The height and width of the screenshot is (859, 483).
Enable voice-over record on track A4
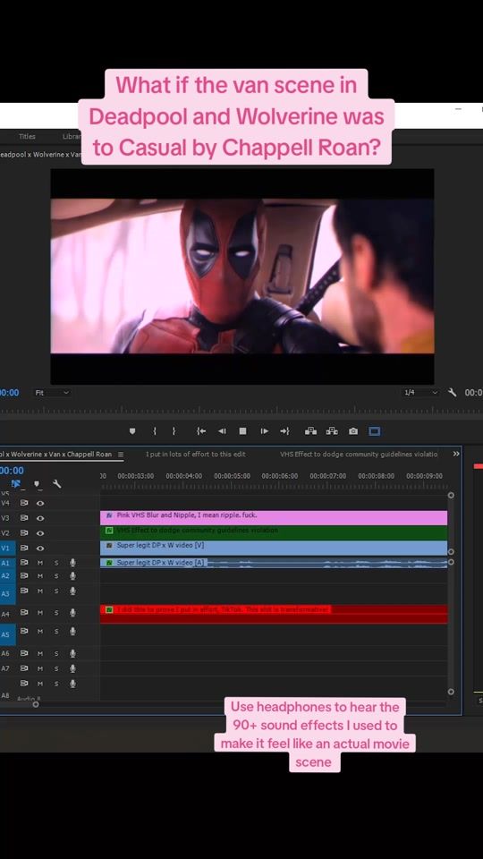coord(72,612)
